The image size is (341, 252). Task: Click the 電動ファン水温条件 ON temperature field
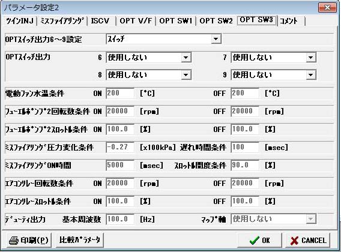coord(120,93)
